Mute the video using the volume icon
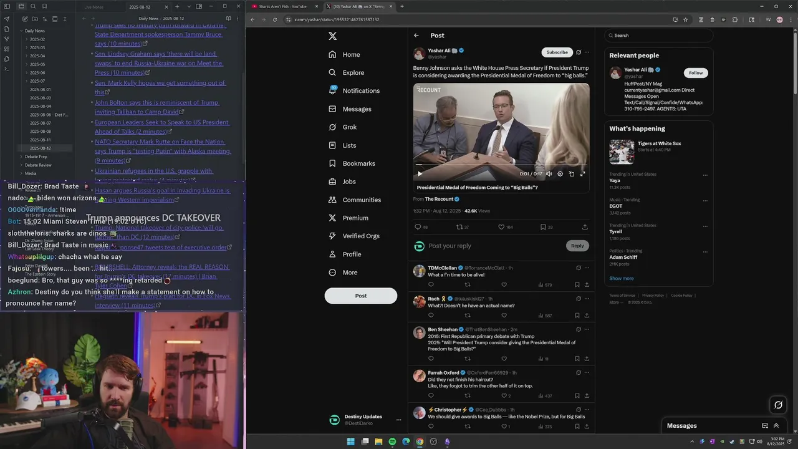798x449 pixels. 549,174
